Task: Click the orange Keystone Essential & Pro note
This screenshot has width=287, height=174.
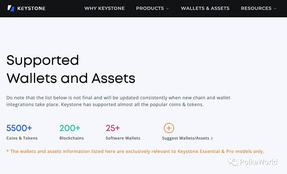Action: [135, 152]
